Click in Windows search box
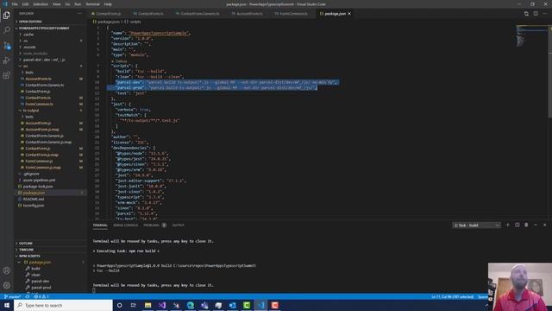Viewport: 552px width, 311px height. [x=63, y=305]
